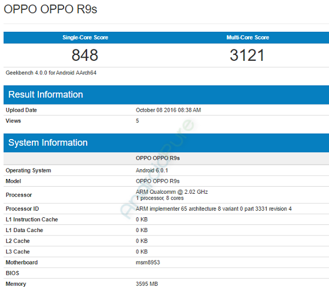Click the L1 Instruction Cache 0 KB value
This screenshot has width=329, height=295.
141,219
